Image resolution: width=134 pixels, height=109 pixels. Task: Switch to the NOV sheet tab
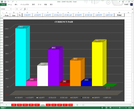tap(71, 105)
